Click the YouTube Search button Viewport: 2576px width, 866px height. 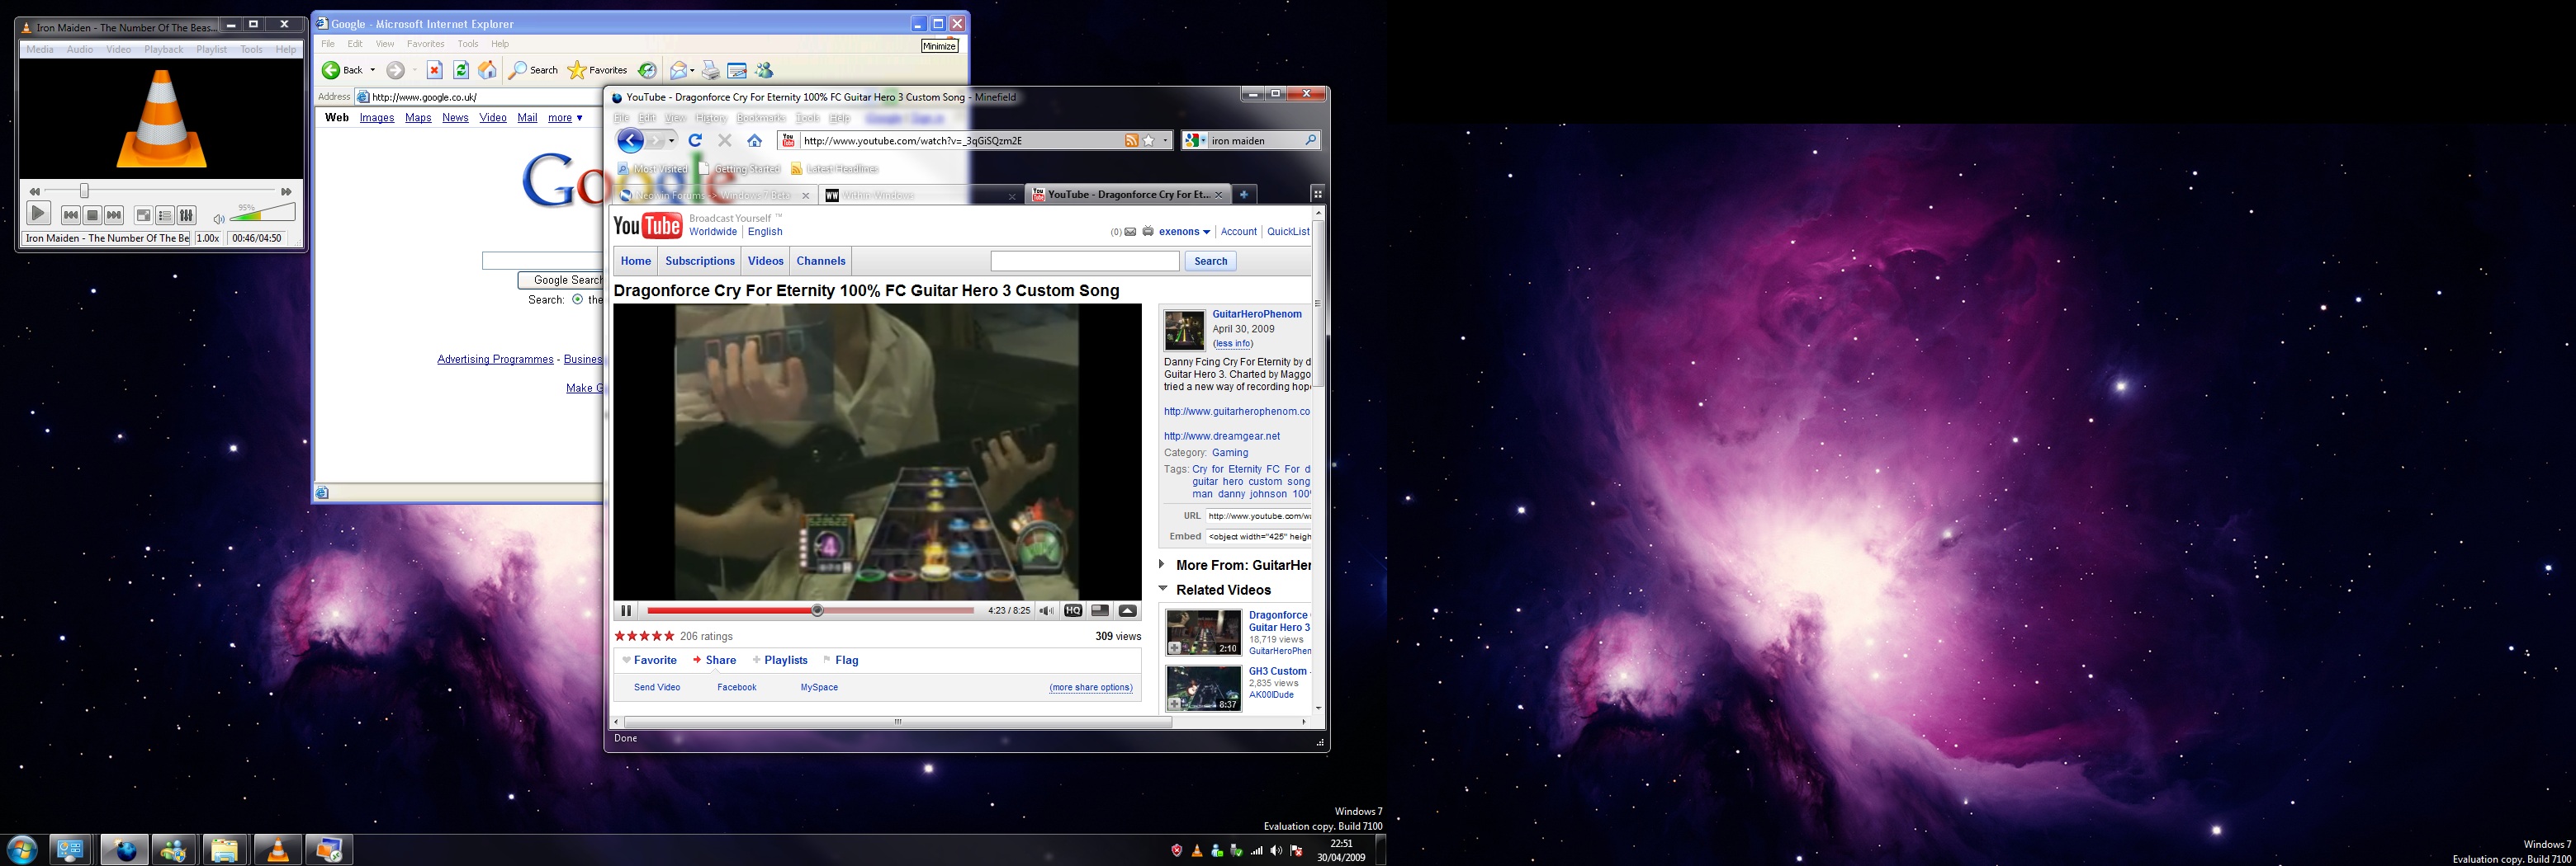pyautogui.click(x=1210, y=261)
